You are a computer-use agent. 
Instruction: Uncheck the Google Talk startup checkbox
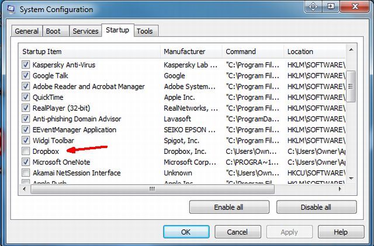click(26, 75)
